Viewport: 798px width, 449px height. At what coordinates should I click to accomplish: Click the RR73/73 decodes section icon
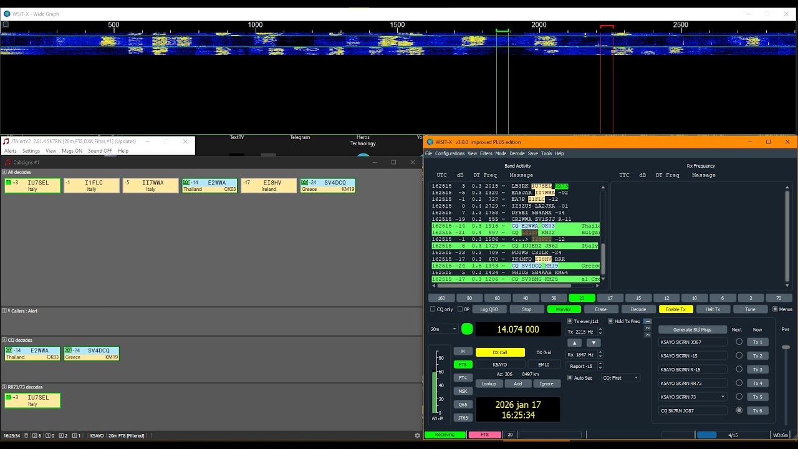coord(4,387)
